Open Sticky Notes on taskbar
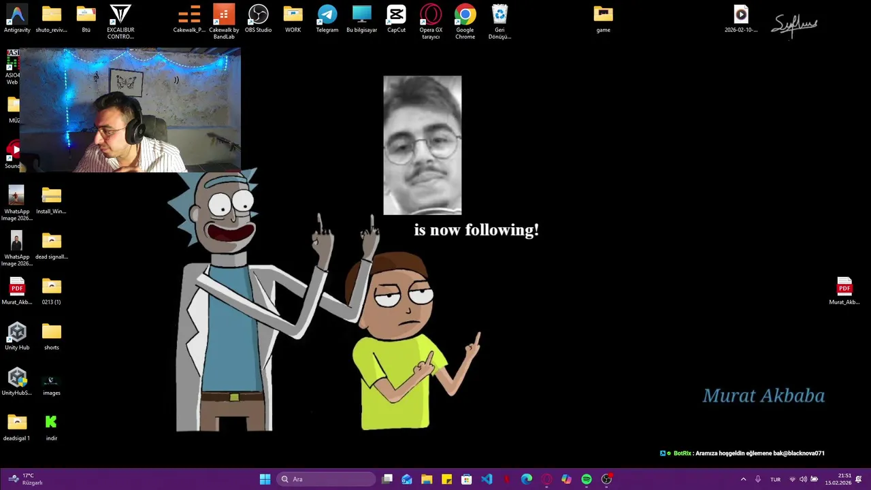This screenshot has height=490, width=871. [x=446, y=479]
